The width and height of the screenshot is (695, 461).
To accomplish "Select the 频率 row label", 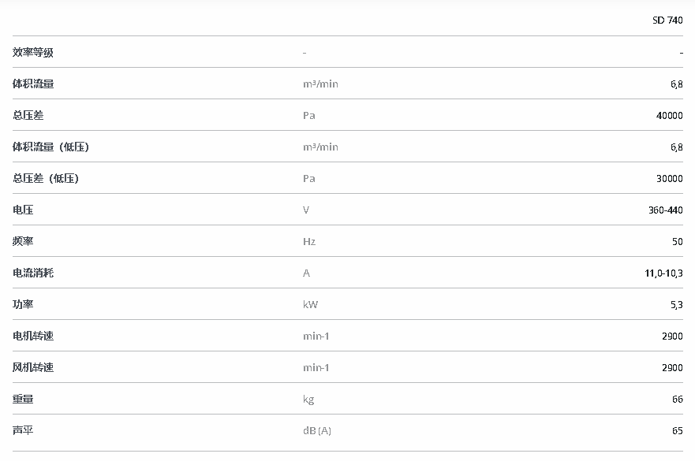I will (23, 241).
